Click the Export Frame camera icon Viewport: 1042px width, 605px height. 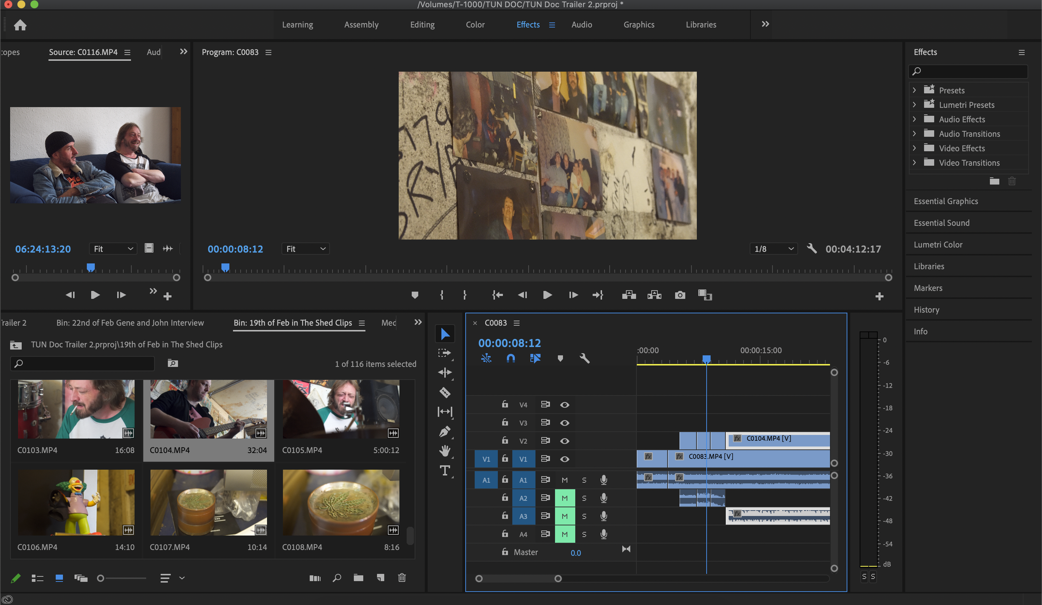680,295
